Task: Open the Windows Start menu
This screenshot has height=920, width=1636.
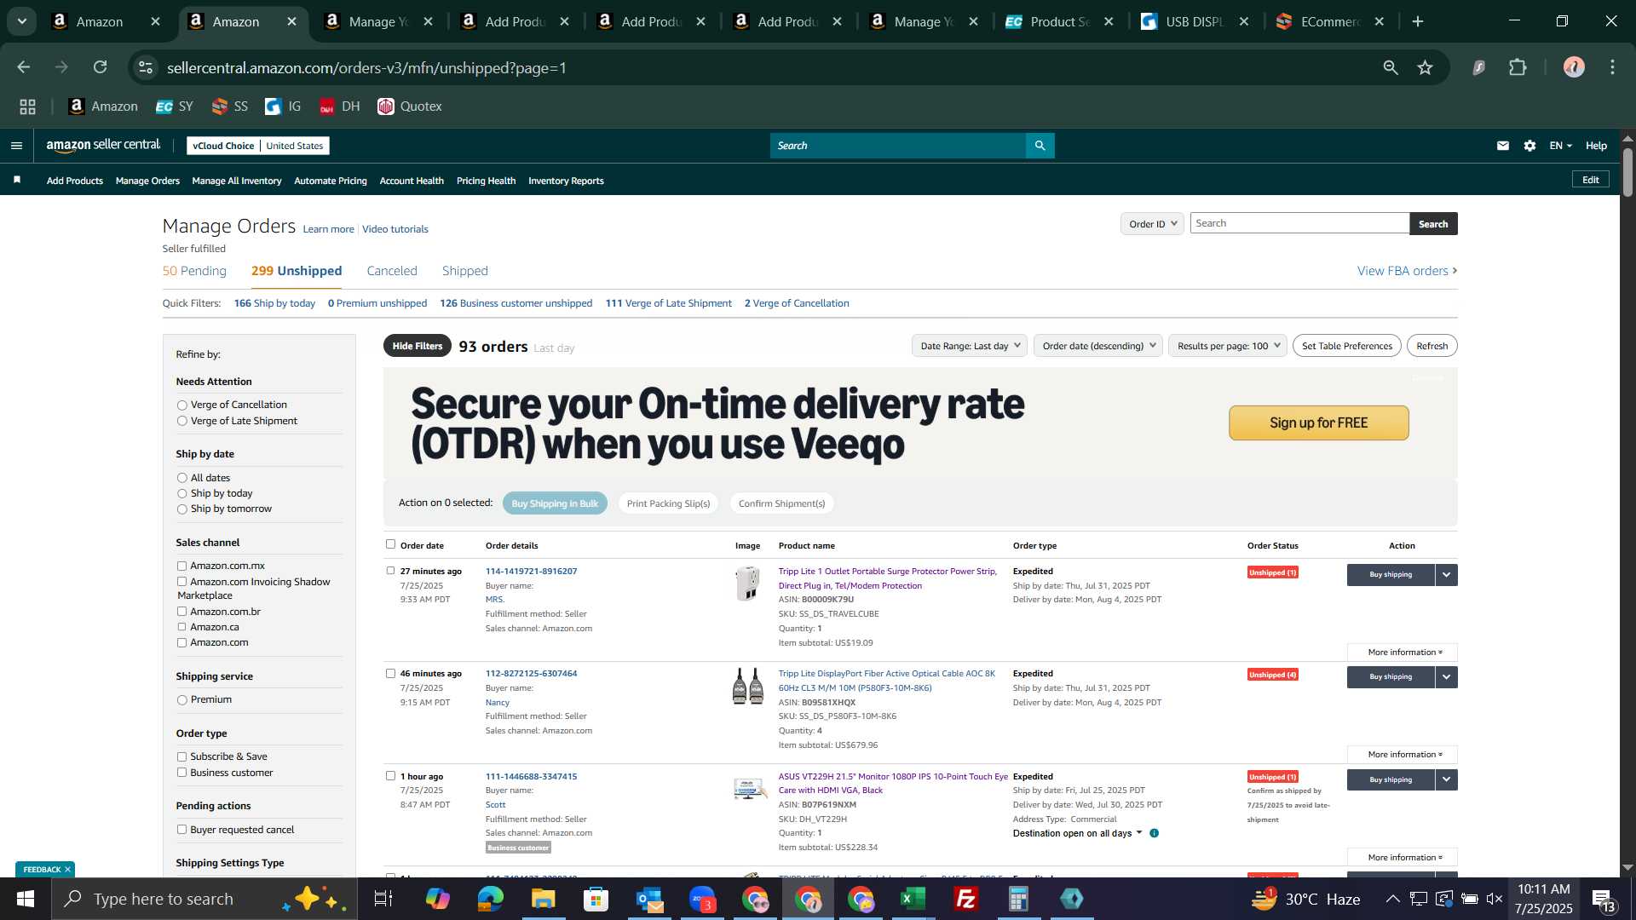Action: [x=26, y=899]
